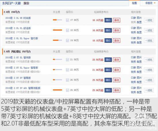Open calculator icon beside 26.58万 price

pyautogui.click(x=67, y=80)
